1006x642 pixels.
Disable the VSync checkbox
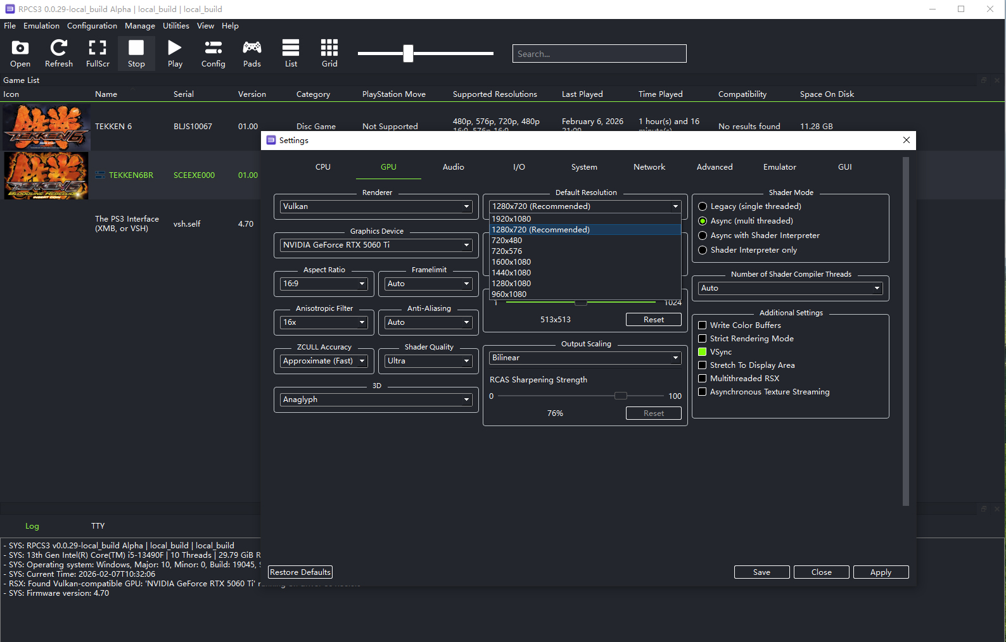pos(702,352)
